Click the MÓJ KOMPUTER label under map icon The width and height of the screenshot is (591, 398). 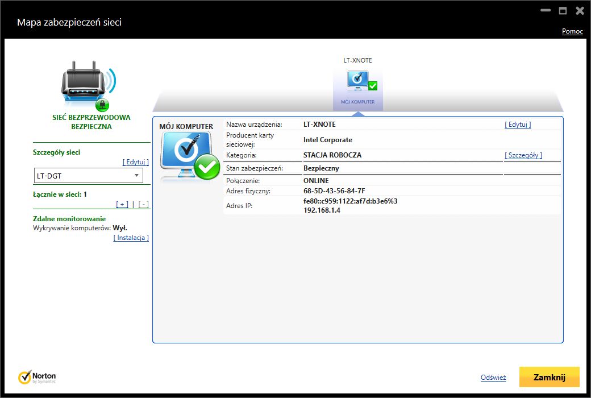pos(357,102)
